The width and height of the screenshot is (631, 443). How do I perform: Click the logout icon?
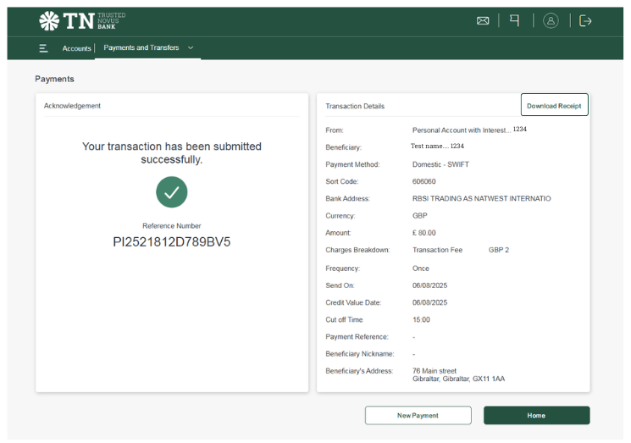point(585,20)
